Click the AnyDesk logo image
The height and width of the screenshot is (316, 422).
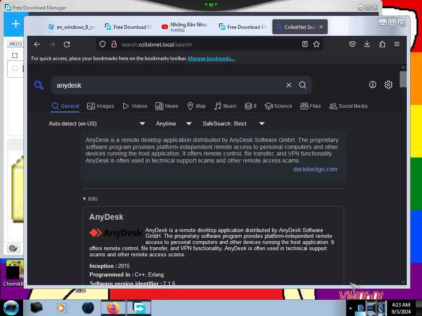point(116,233)
